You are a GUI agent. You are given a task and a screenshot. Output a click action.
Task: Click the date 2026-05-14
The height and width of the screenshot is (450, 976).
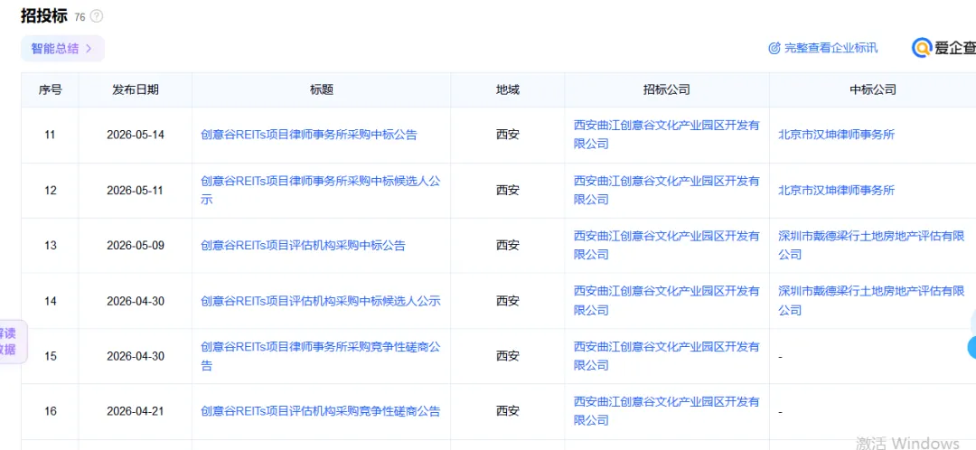[x=136, y=135]
